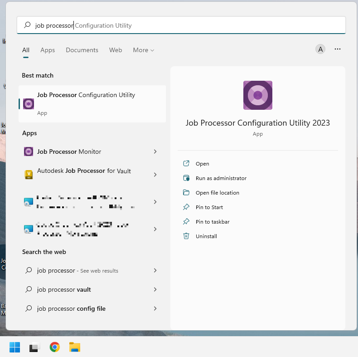Select job processor config file suggestion
Screen dimensions: 358x357
point(92,308)
